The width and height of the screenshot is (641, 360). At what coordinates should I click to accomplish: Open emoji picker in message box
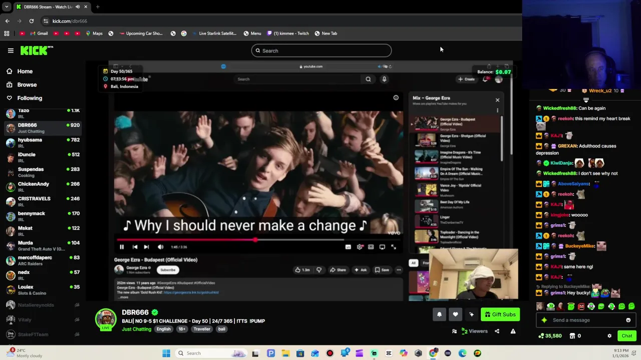(x=628, y=320)
